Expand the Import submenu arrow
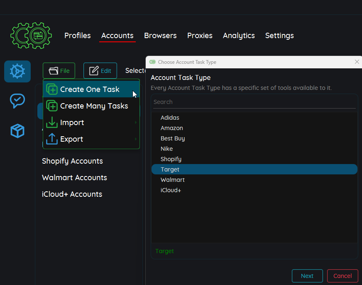Screen dimensions: 362x285 (136, 123)
